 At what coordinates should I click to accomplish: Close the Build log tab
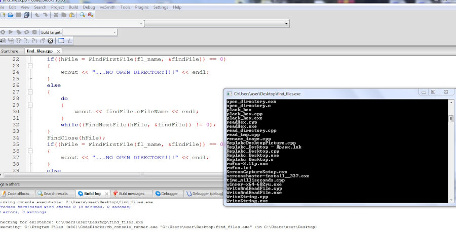pos(106,194)
